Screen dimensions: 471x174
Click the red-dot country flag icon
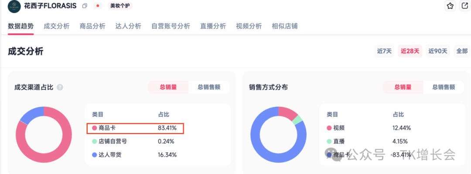pos(98,6)
